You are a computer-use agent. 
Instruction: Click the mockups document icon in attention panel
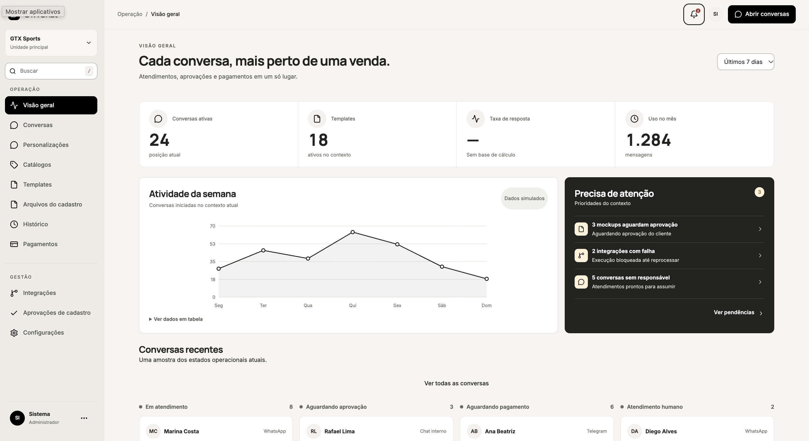click(x=581, y=229)
